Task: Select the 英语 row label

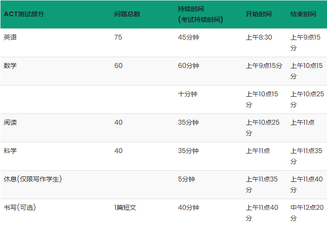Action: click(x=10, y=37)
